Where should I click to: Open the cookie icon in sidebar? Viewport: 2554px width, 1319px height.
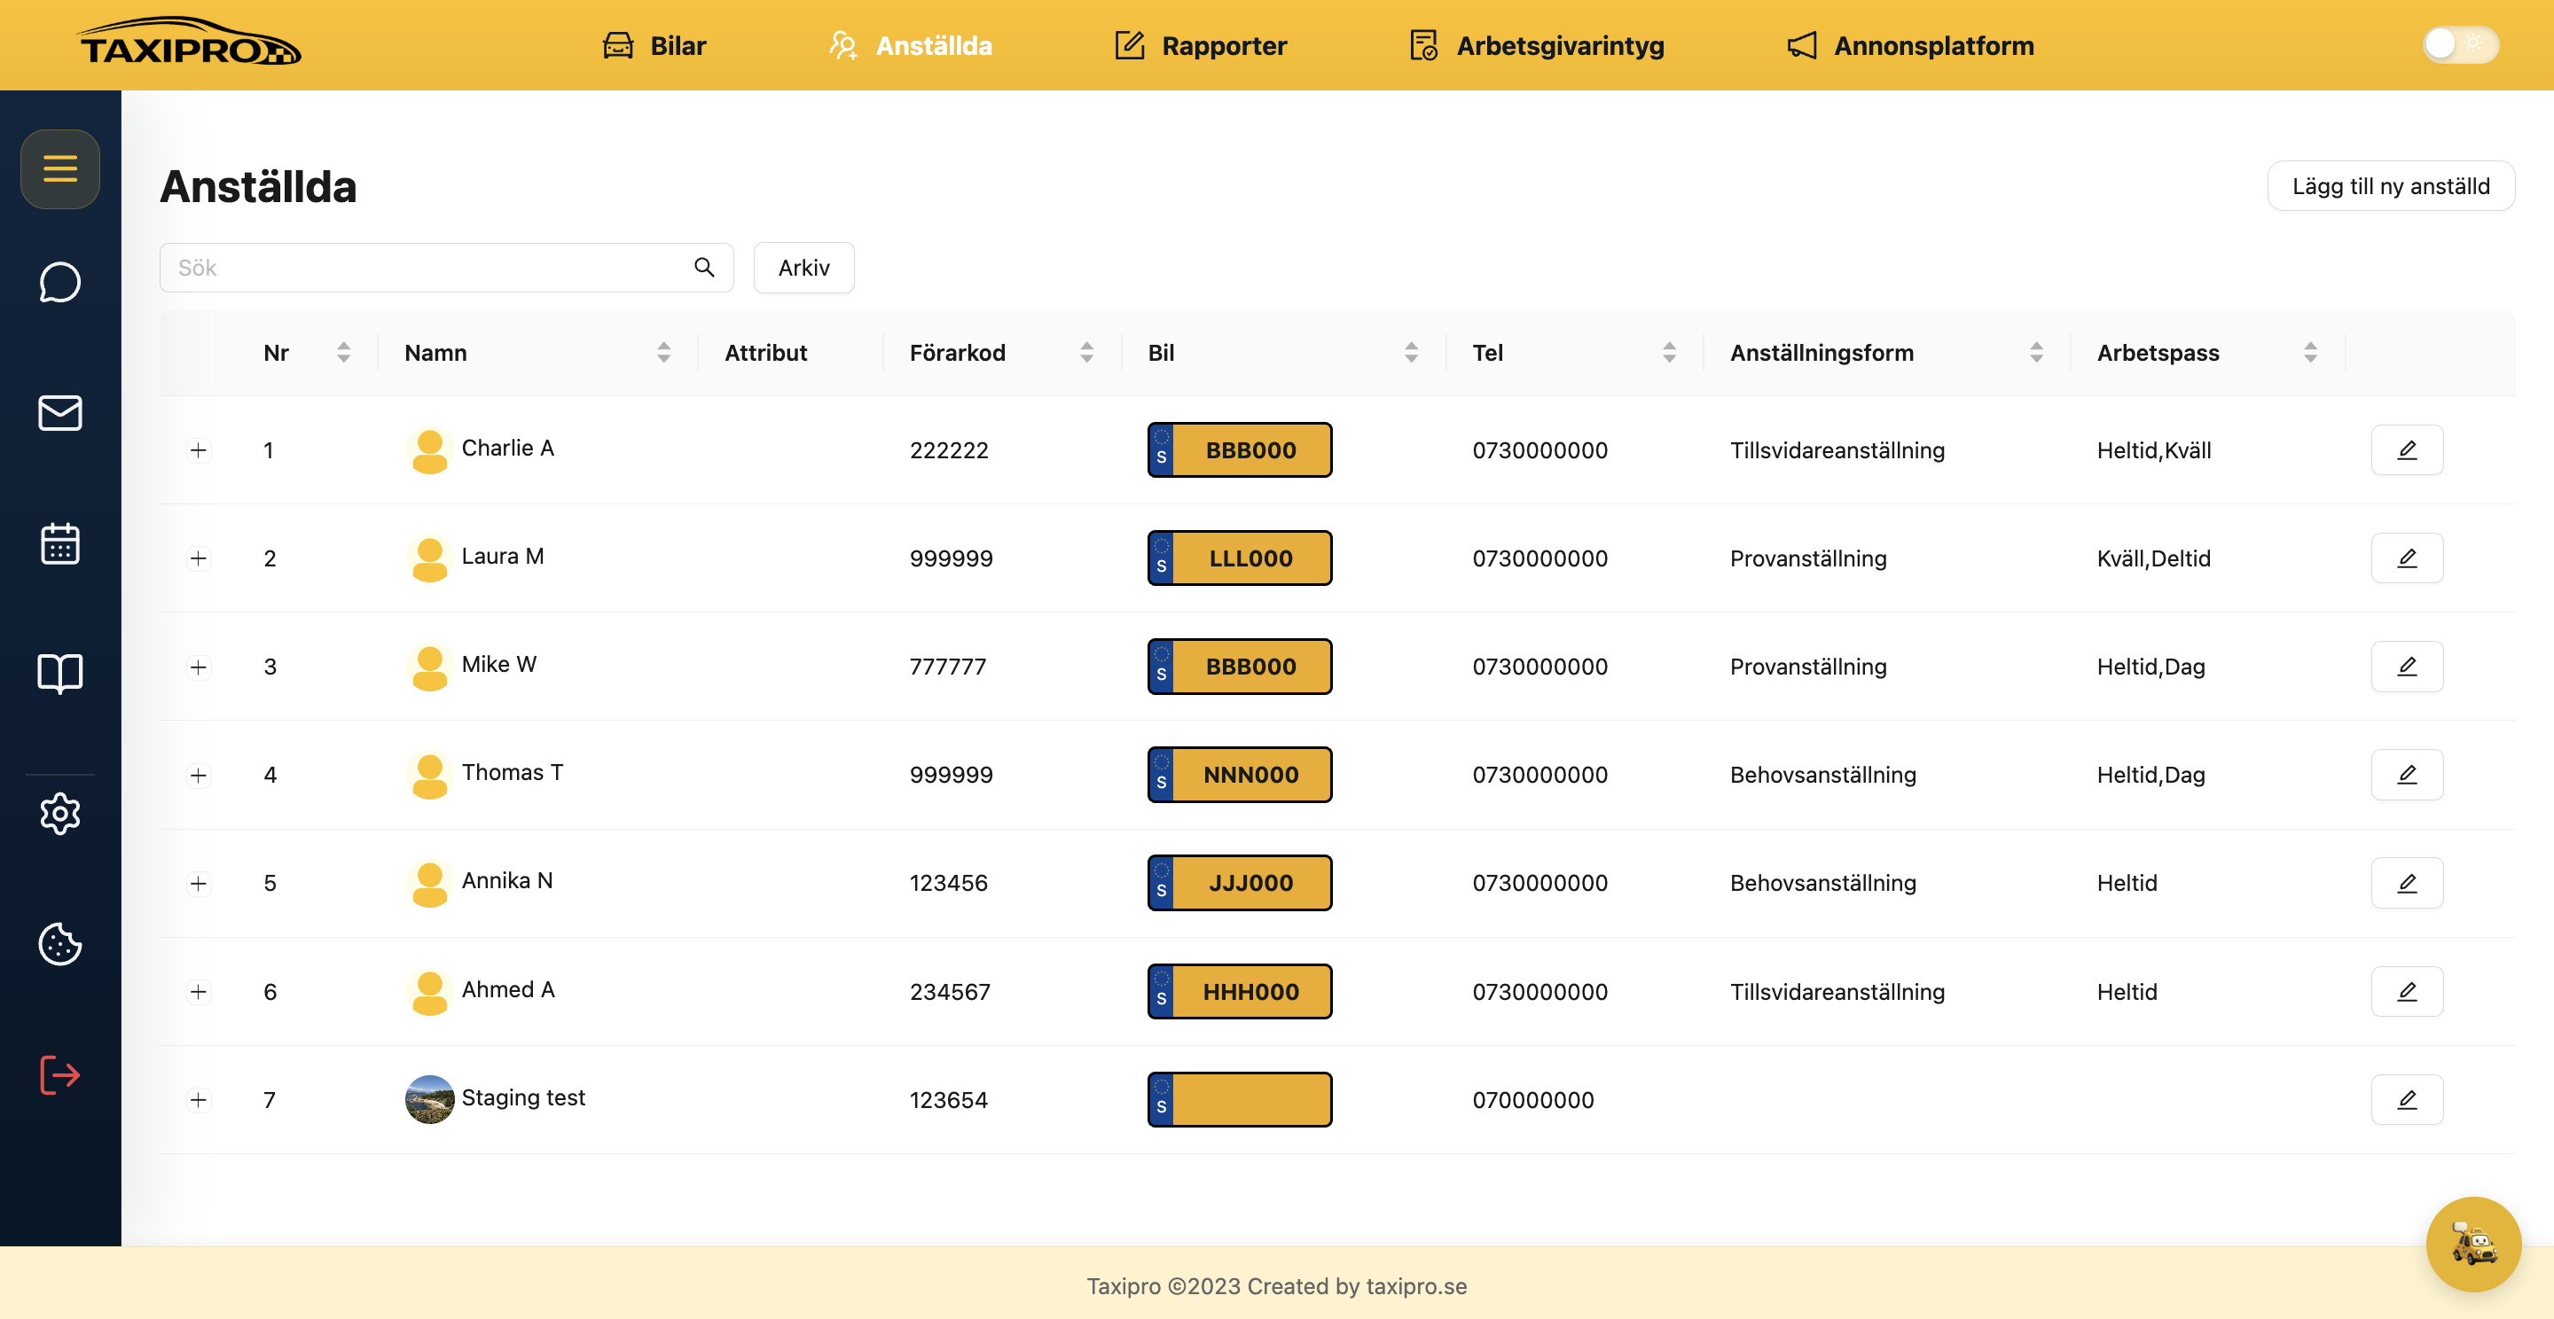click(60, 943)
